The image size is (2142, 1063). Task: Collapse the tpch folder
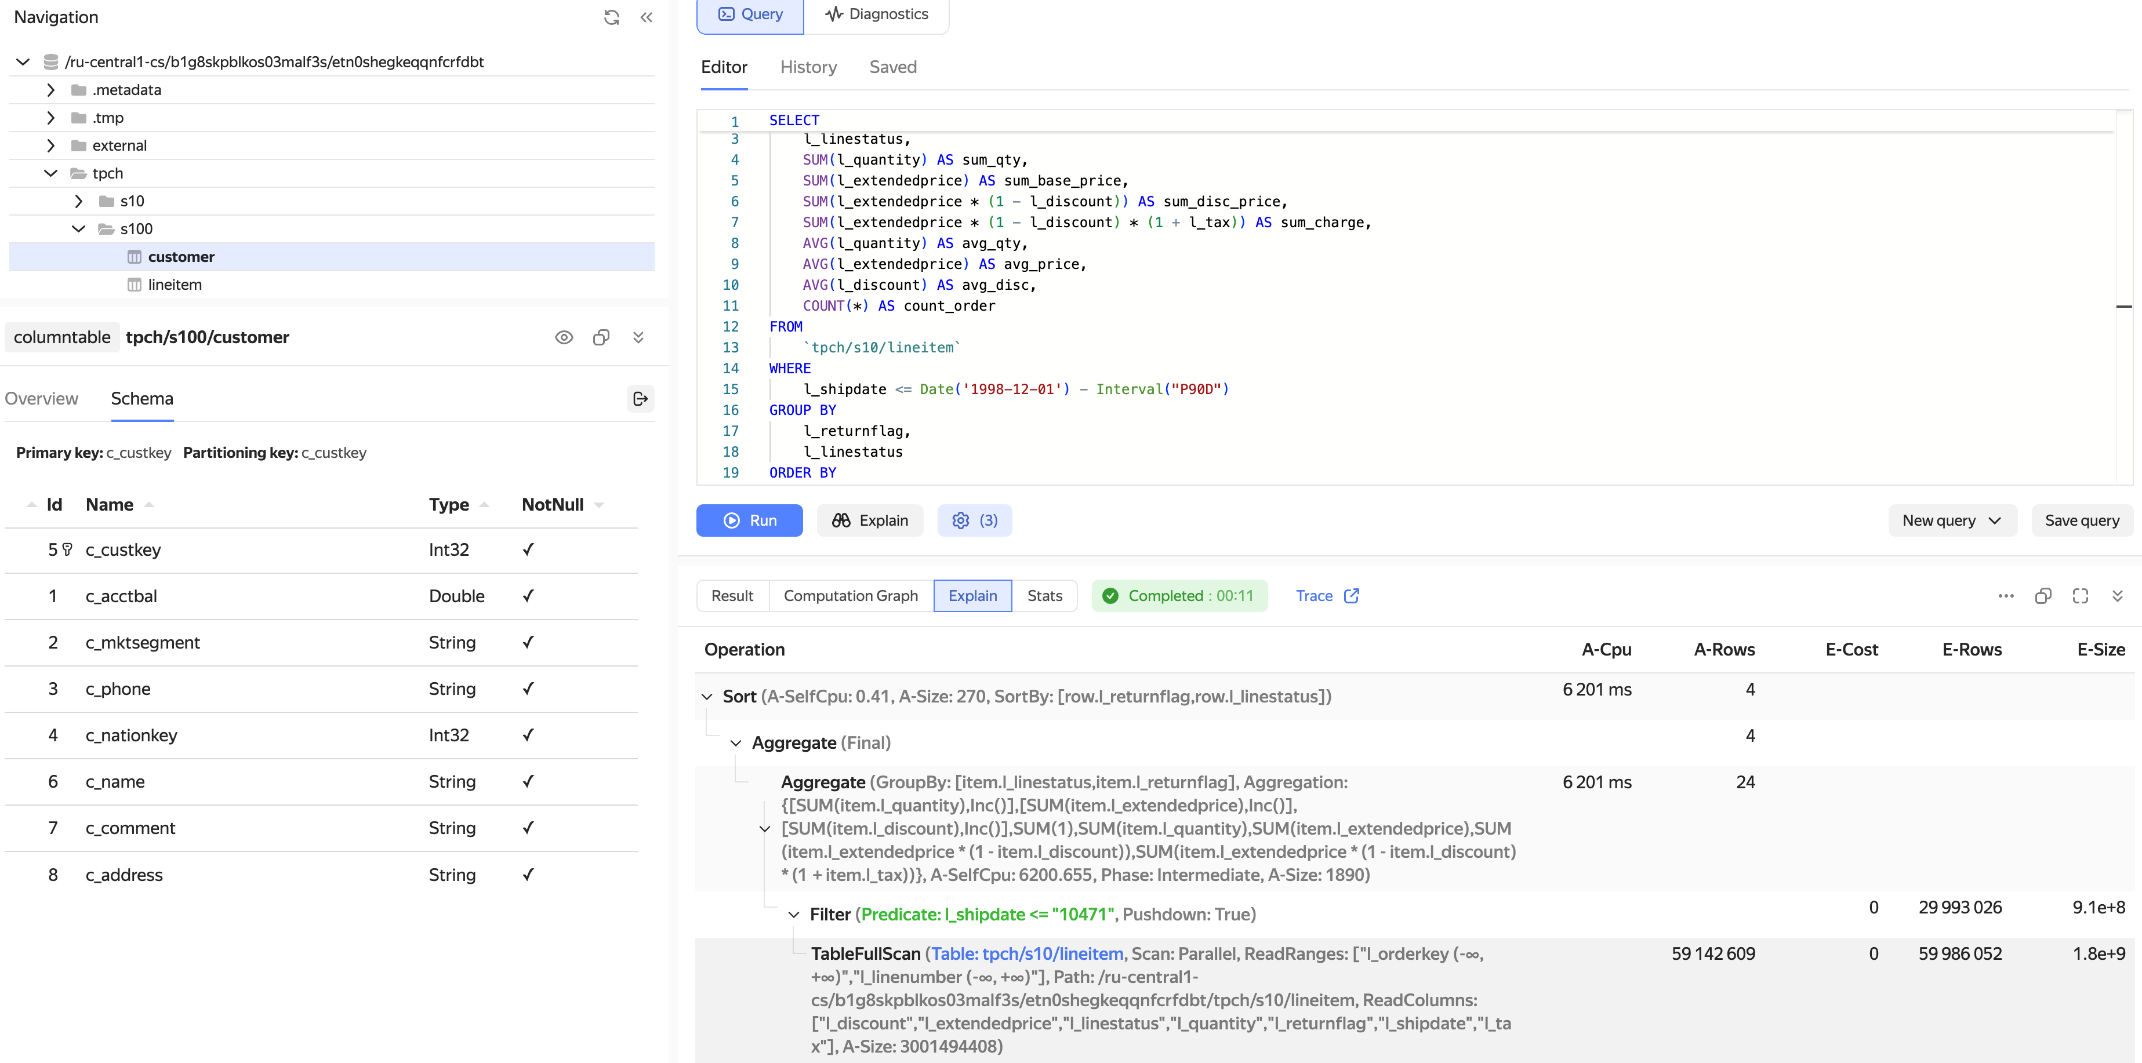pos(50,173)
